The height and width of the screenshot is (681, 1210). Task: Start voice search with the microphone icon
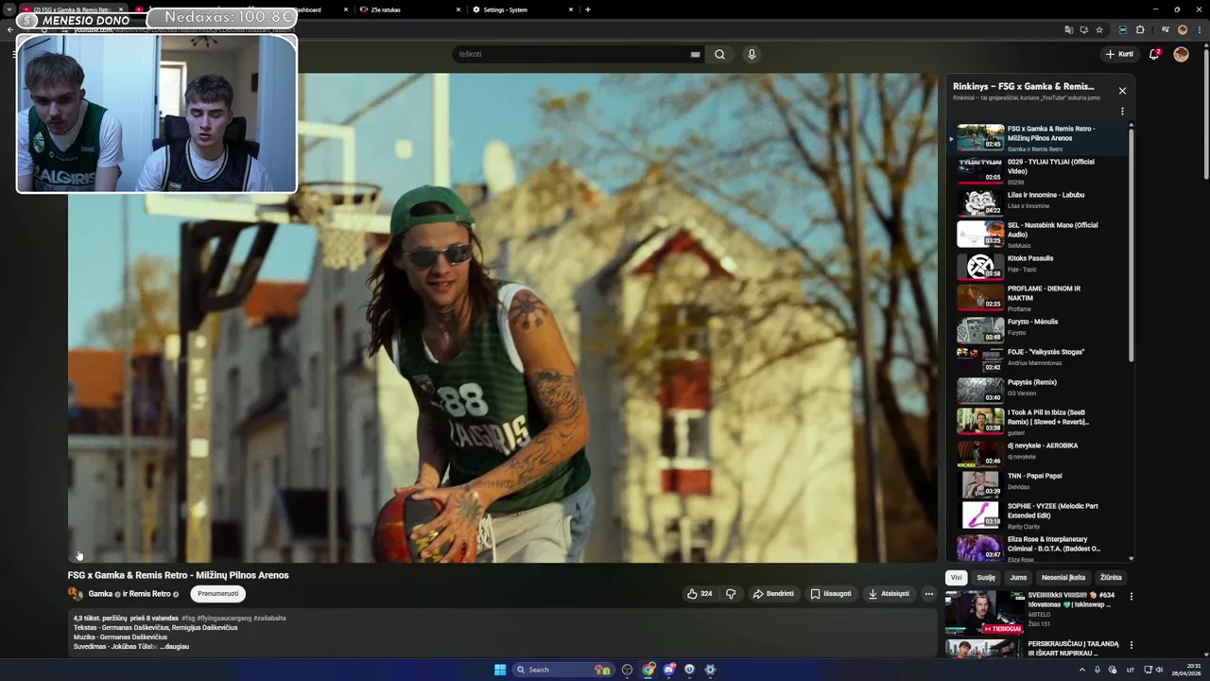pos(752,54)
